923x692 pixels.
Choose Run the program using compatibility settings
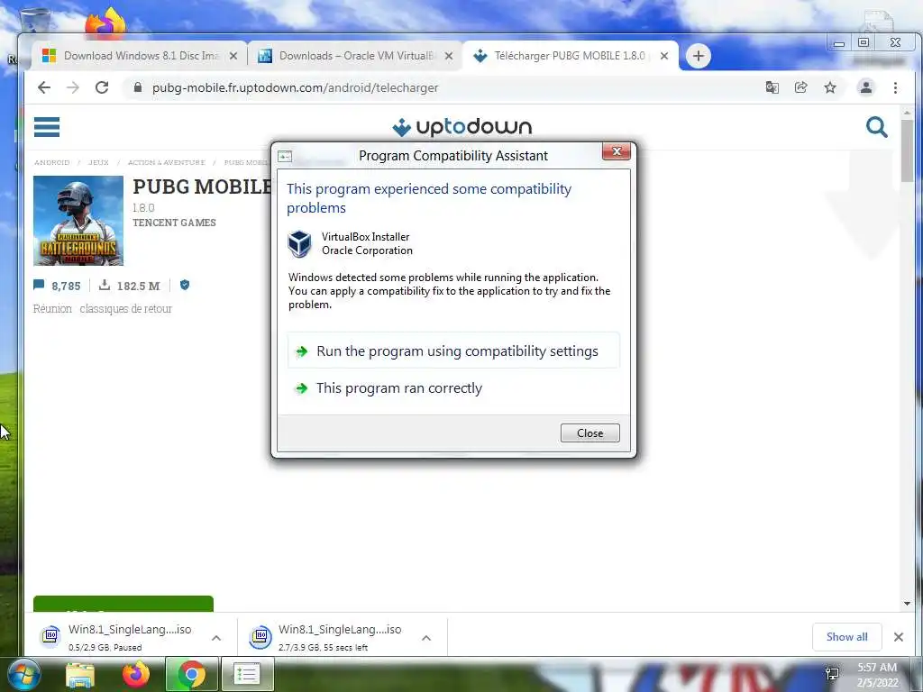[x=453, y=351]
